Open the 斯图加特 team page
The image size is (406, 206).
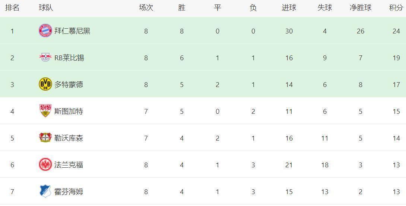pos(69,112)
